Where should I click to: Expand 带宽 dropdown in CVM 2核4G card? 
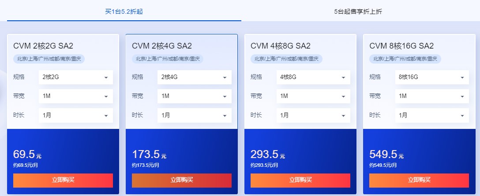[x=195, y=96]
